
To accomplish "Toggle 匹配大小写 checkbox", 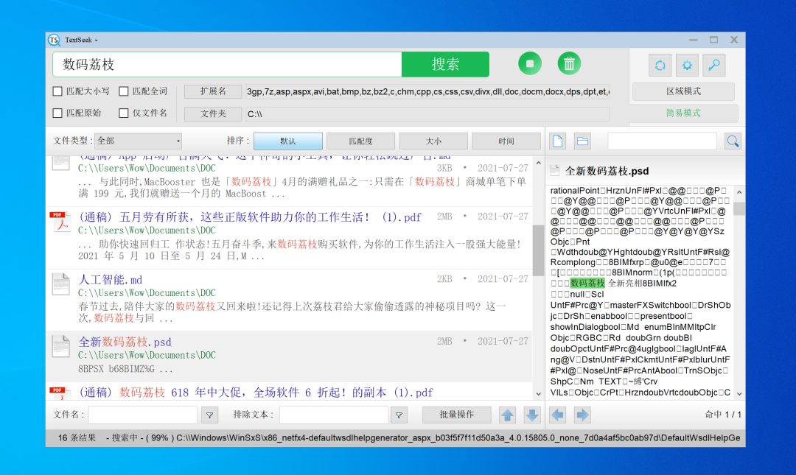I will pos(57,91).
